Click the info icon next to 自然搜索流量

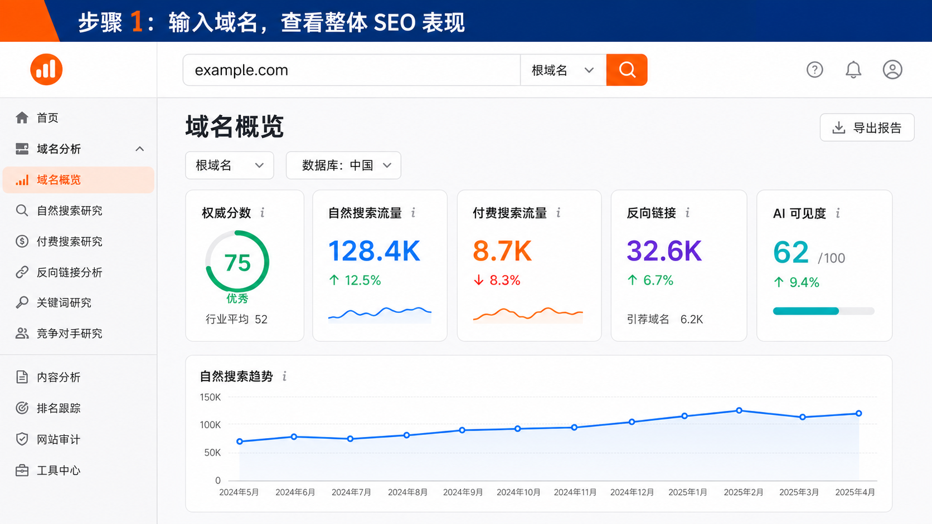413,213
